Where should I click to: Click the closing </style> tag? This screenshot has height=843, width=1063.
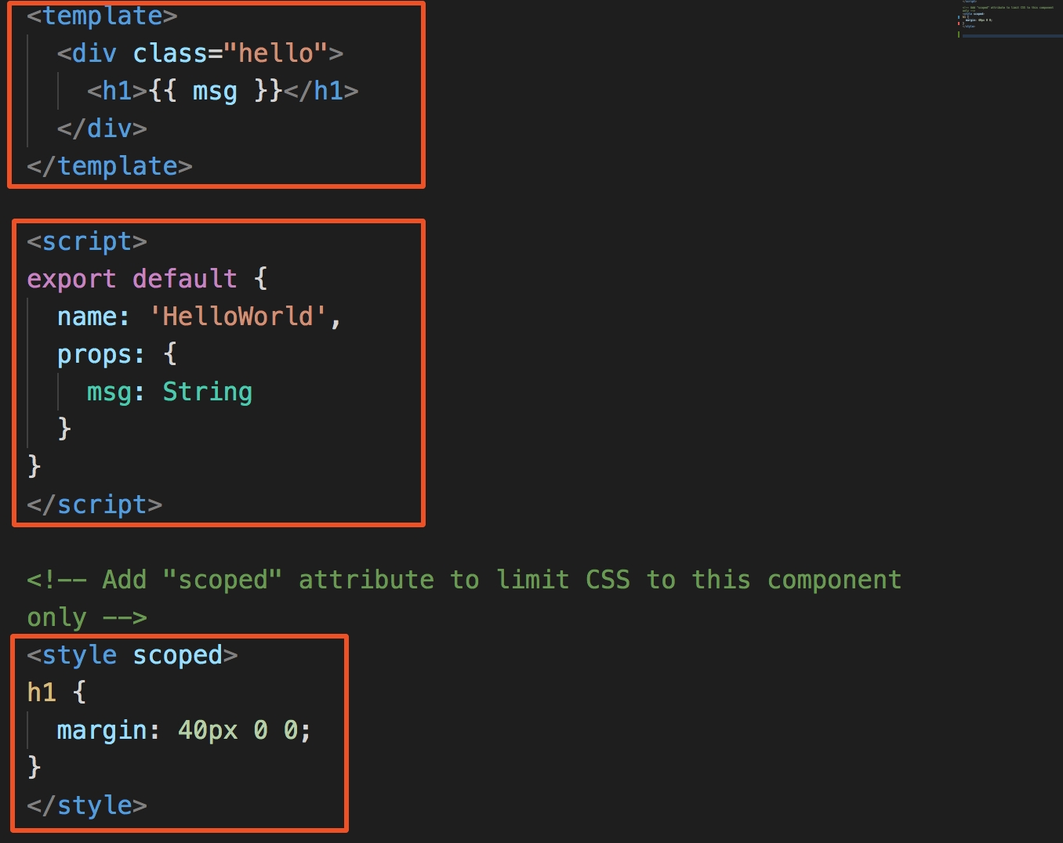[87, 805]
